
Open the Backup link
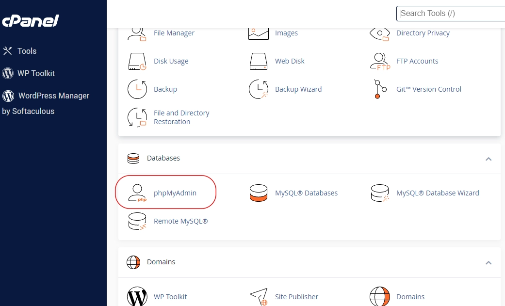click(x=165, y=89)
